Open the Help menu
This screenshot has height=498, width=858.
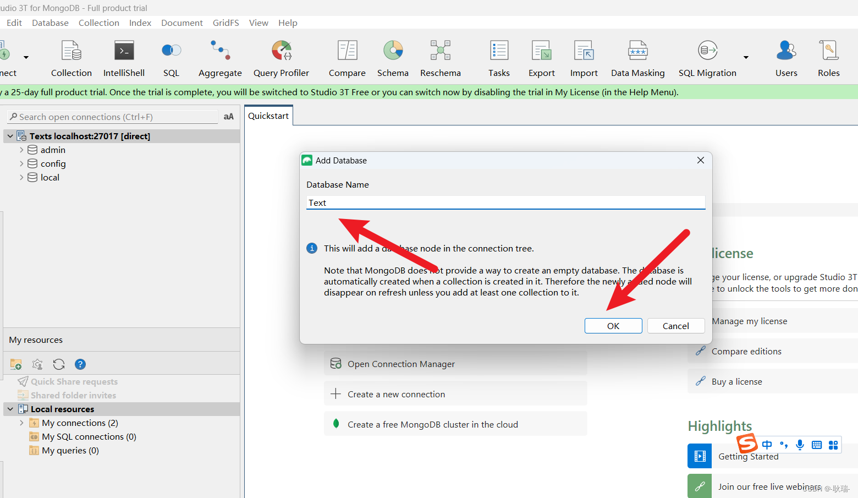pos(288,23)
